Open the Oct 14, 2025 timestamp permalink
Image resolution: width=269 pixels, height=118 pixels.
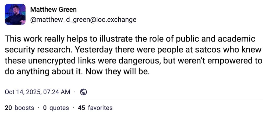37,92
